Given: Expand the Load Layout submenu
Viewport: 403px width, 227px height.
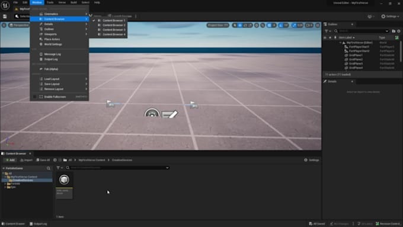Looking at the screenshot, I should point(59,79).
